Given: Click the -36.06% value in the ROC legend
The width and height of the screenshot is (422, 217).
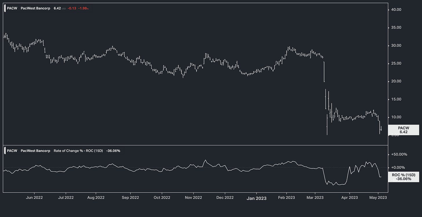Looking at the screenshot, I should pyautogui.click(x=113, y=151).
